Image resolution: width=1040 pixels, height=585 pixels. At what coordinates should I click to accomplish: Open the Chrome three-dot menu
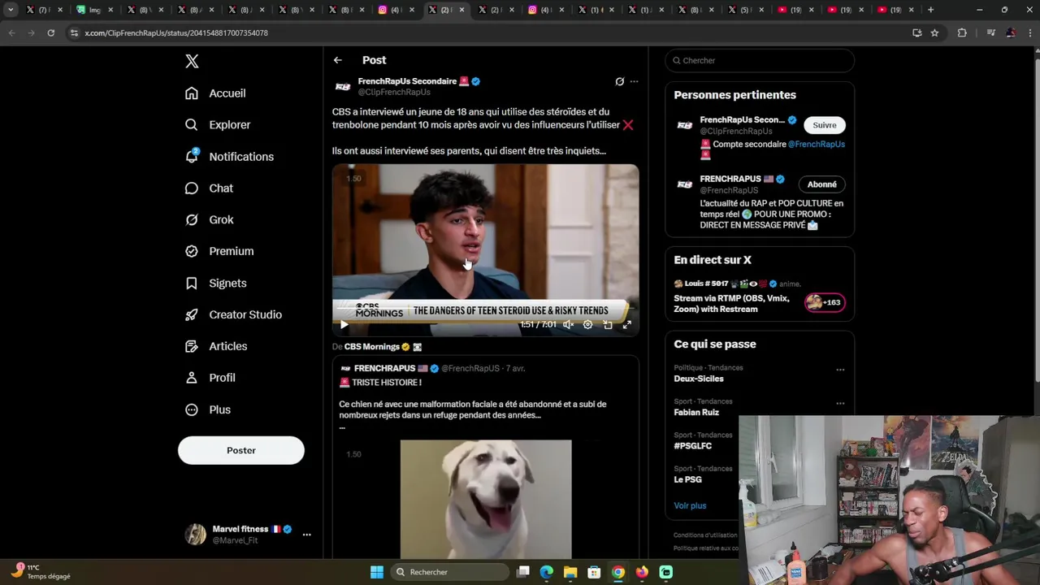click(x=1029, y=32)
